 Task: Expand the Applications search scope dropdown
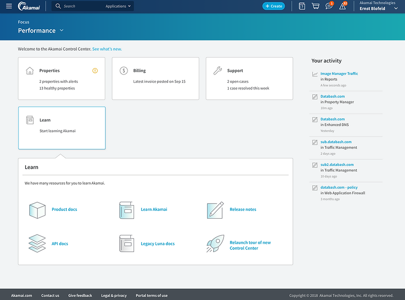118,6
